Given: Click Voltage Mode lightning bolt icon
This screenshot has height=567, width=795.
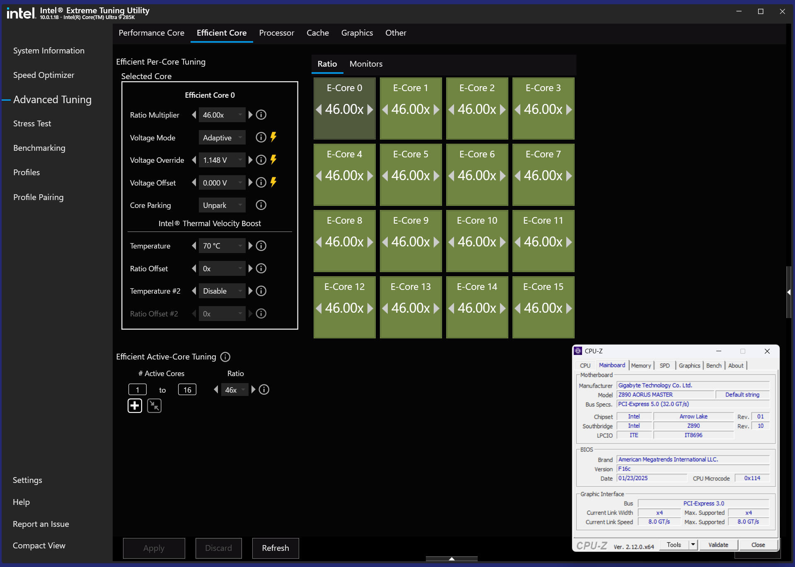Looking at the screenshot, I should tap(273, 137).
